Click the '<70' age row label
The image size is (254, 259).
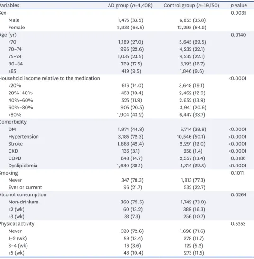point(12,42)
